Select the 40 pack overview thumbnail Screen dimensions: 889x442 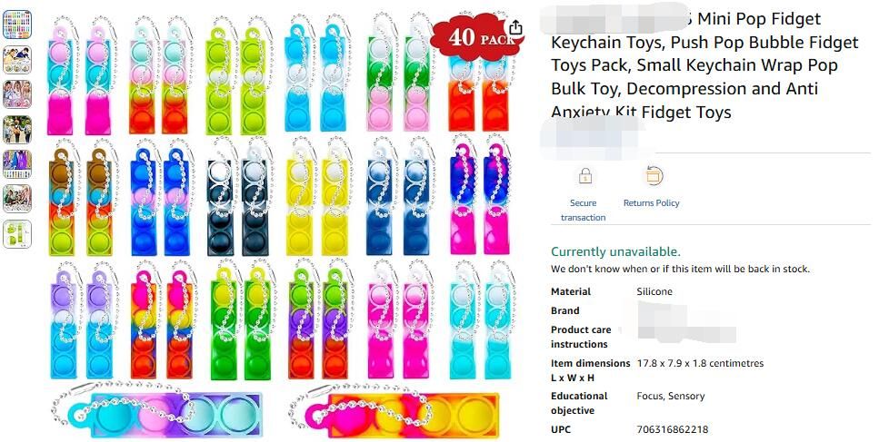pos(17,24)
